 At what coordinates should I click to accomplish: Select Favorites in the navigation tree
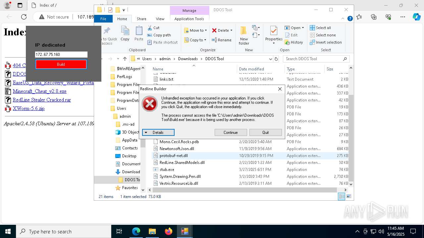pyautogui.click(x=130, y=188)
